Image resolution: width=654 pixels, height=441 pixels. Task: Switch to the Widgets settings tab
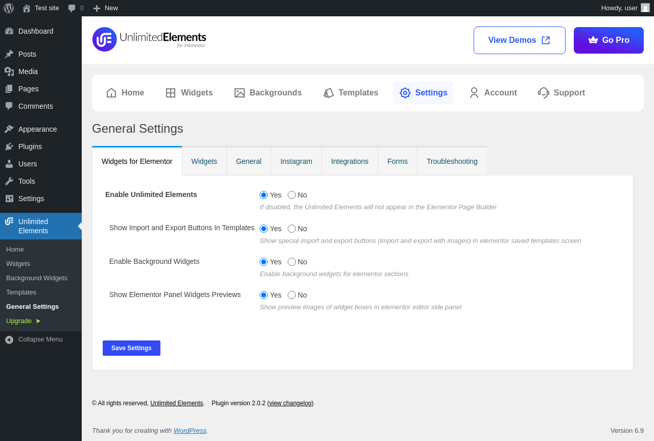[204, 161]
